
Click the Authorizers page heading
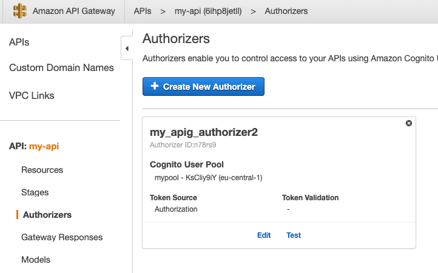point(176,39)
